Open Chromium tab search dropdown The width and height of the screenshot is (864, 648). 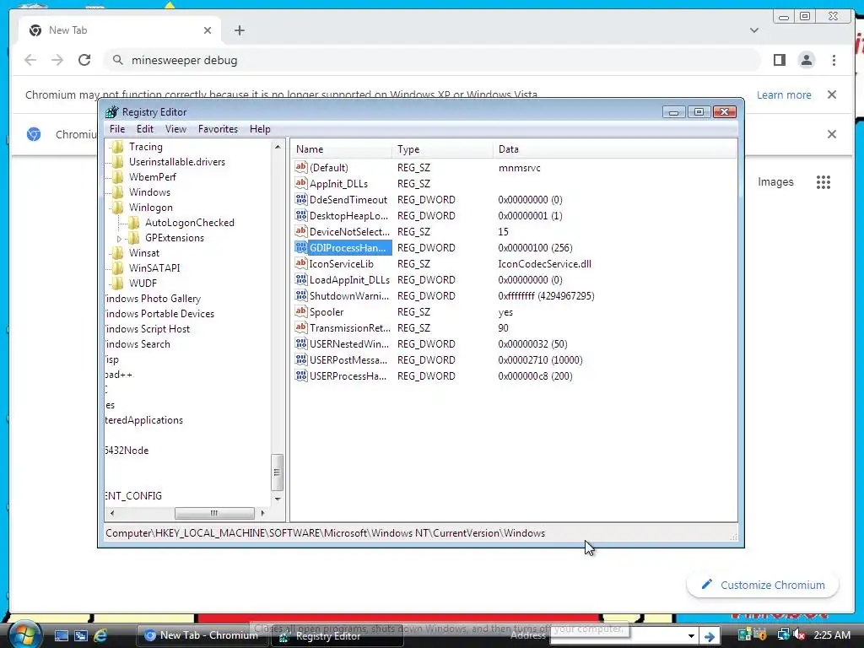[x=753, y=30]
